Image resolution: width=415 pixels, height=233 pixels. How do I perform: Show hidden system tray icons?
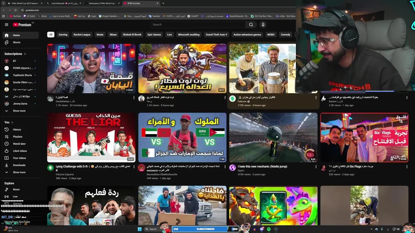372,229
